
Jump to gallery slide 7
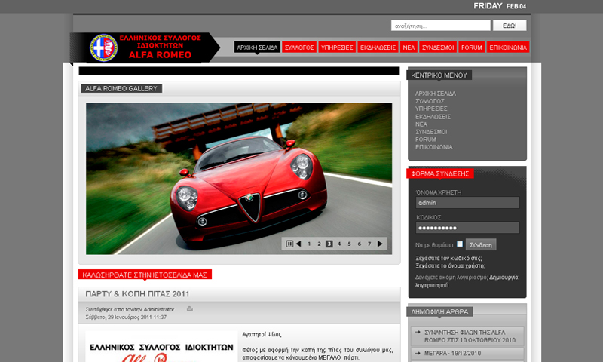coord(369,244)
